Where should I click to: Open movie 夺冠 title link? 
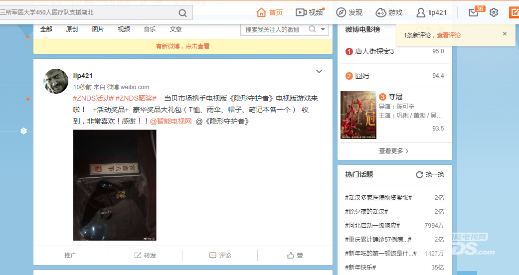tap(395, 97)
